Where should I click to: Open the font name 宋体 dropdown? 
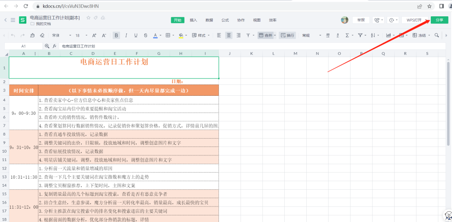[x=62, y=35]
